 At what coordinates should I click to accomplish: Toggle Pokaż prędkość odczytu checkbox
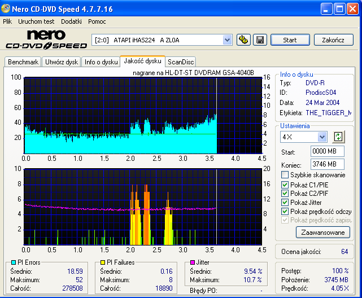click(285, 211)
